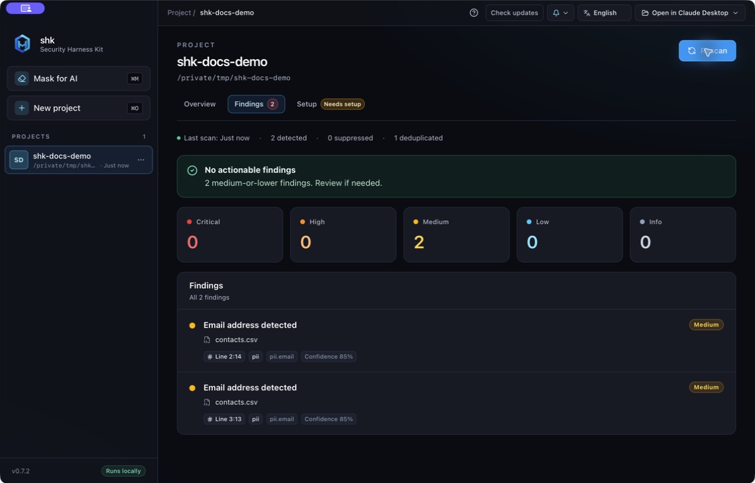Go to Project in the breadcrumb
Viewport: 755px width, 483px height.
[x=179, y=13]
